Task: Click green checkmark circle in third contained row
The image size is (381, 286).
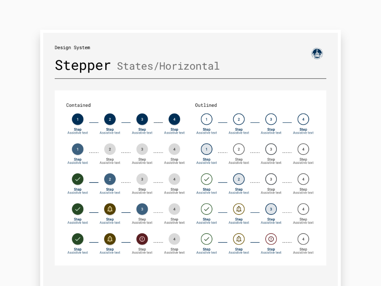Action: 78,179
